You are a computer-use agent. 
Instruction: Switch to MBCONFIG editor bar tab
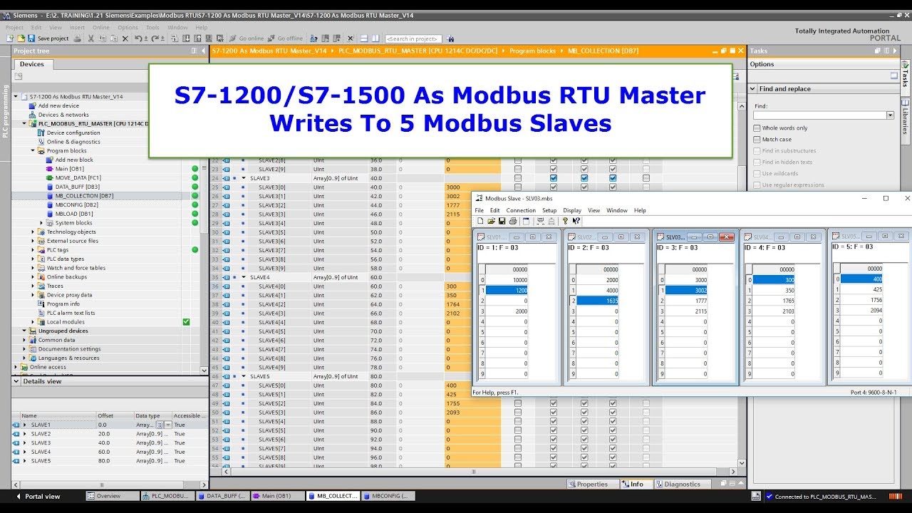point(388,496)
